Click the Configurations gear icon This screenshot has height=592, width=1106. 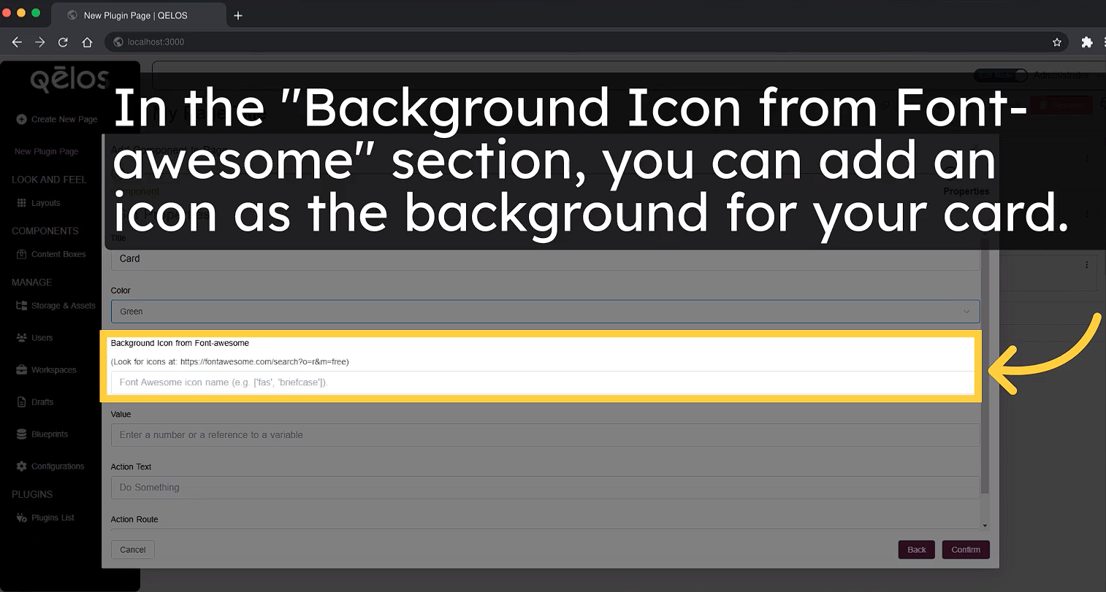[20, 466]
